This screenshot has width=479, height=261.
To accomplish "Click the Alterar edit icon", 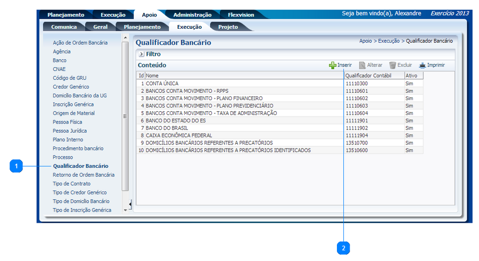I will click(362, 65).
